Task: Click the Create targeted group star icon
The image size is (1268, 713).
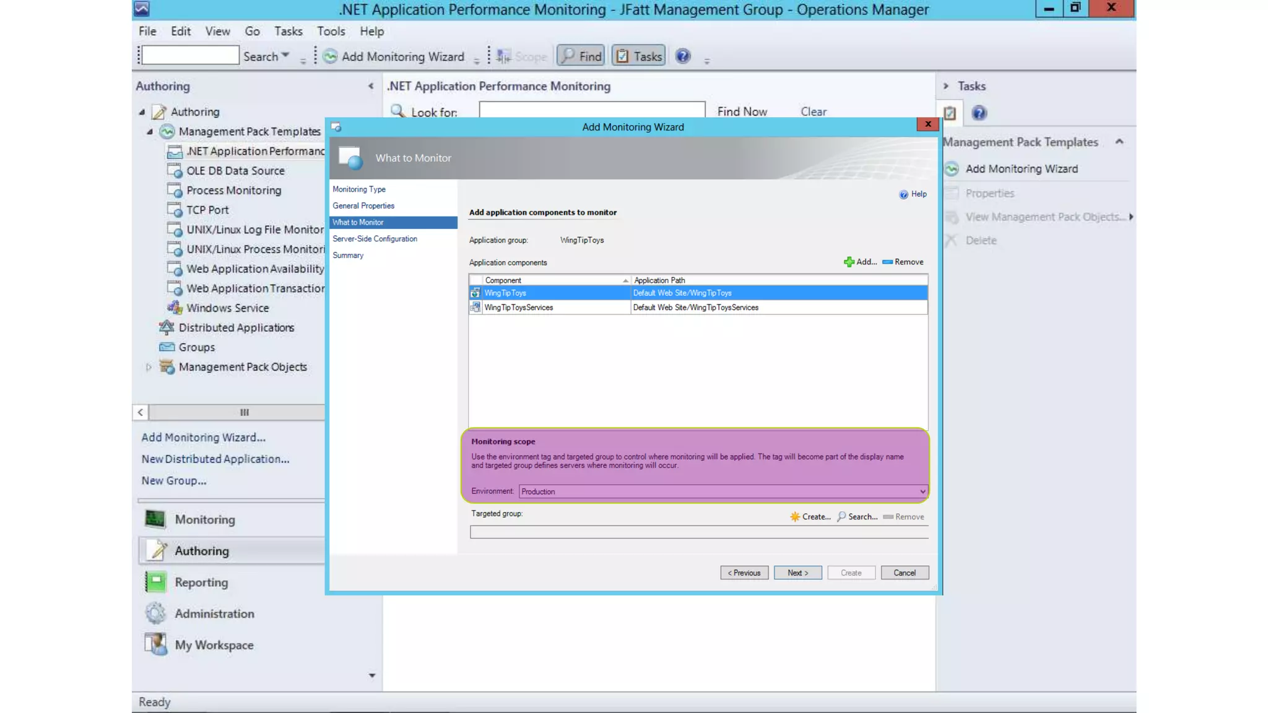Action: click(795, 517)
